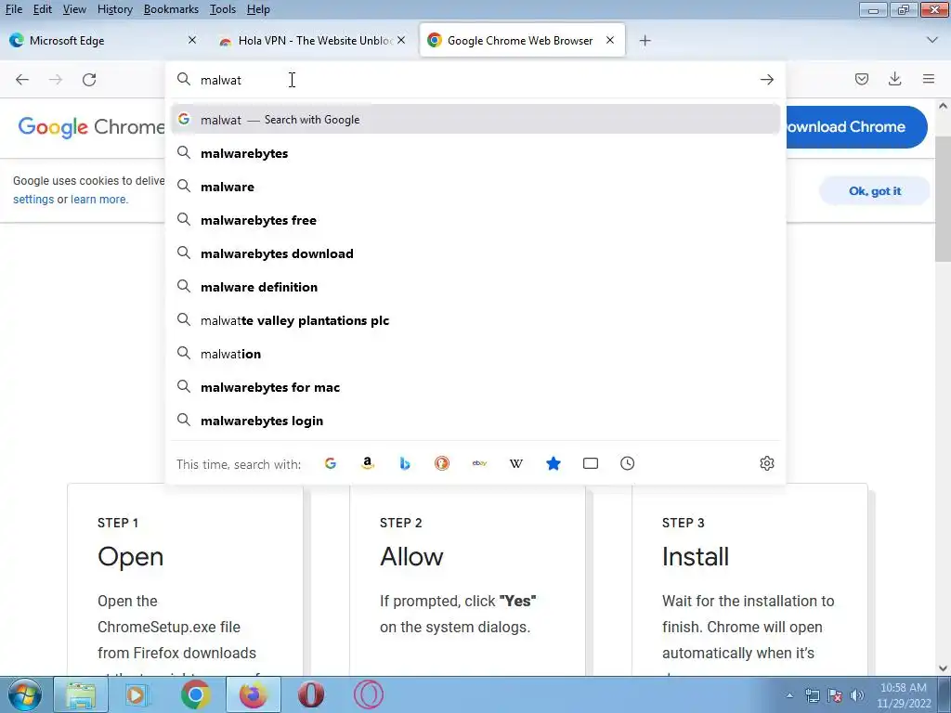Click the Firefox taskbar icon

tap(253, 694)
